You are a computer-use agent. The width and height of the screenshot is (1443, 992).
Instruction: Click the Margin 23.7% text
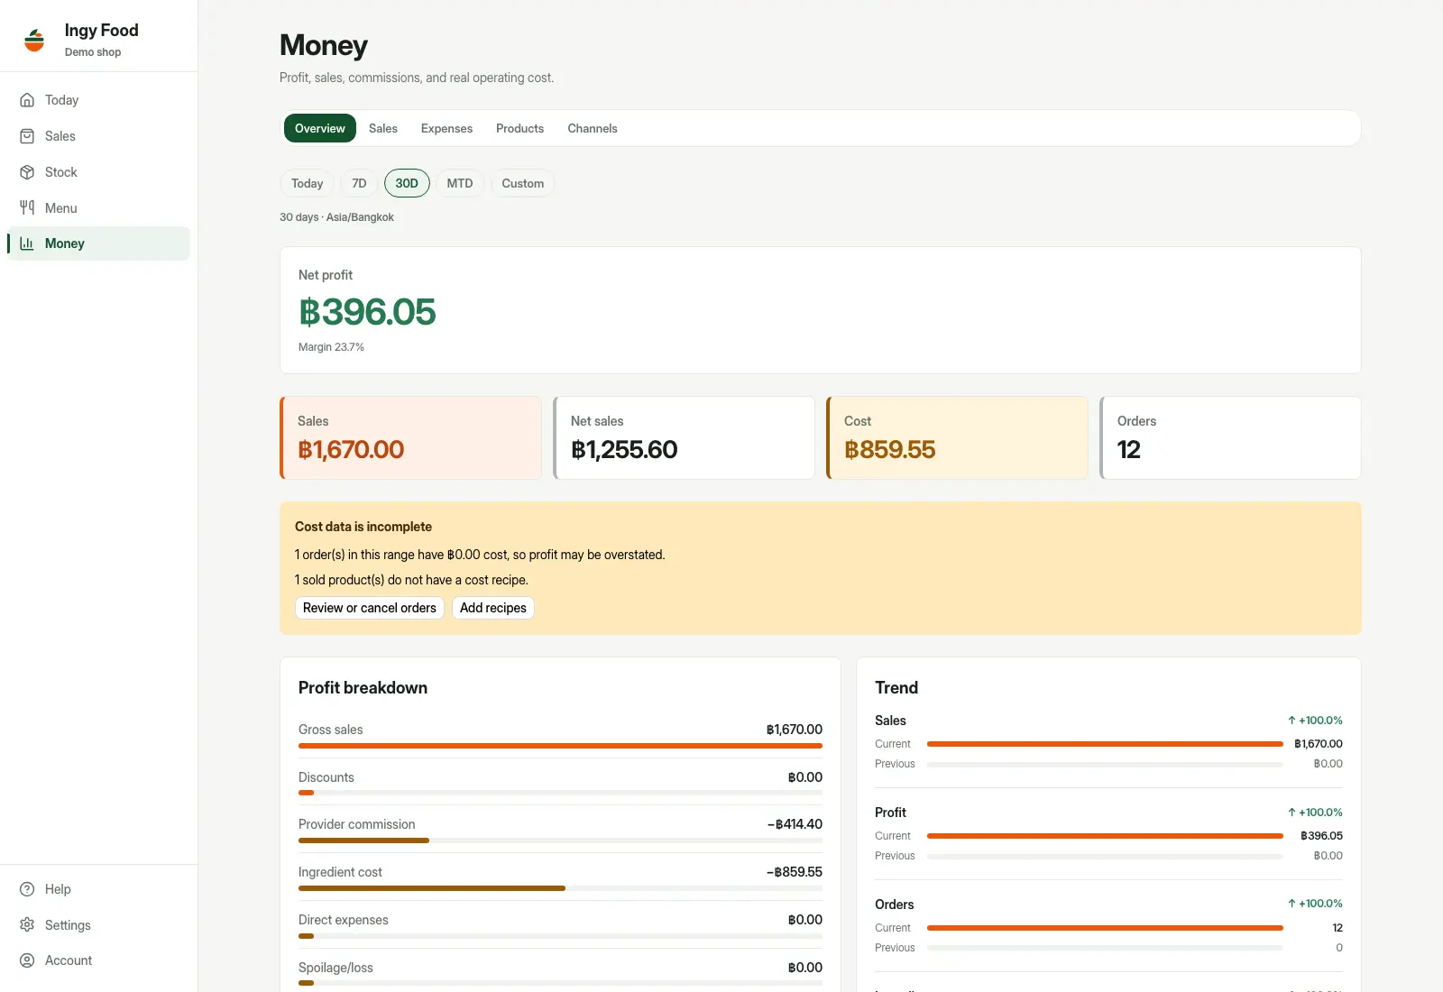(x=331, y=347)
